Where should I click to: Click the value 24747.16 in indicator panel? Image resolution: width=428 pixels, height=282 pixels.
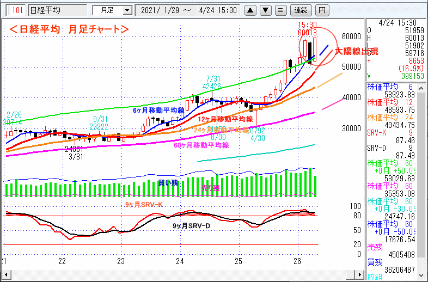pyautogui.click(x=399, y=217)
